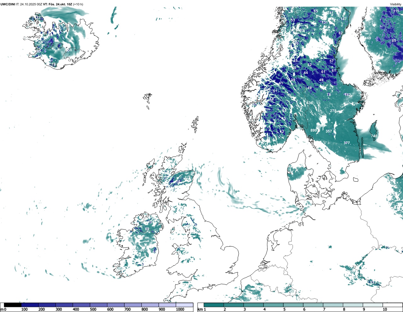The width and height of the screenshot is (403, 312).
Task: Click the map value '111'
Action: 396,11
